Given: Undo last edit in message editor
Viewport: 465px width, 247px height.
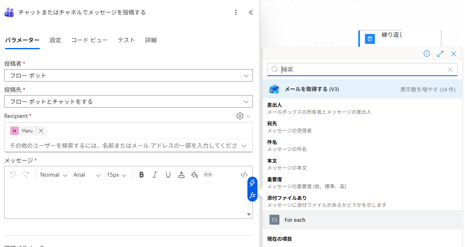Looking at the screenshot, I should pyautogui.click(x=13, y=175).
